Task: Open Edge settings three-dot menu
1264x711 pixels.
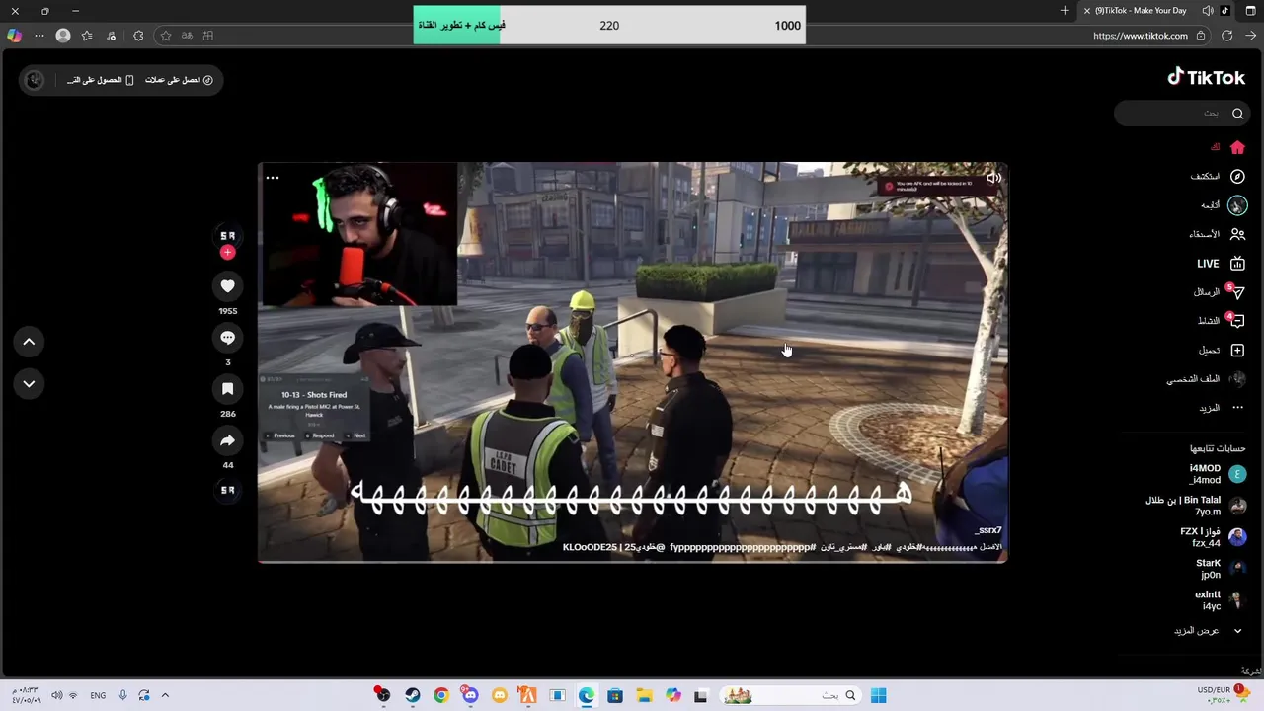Action: pyautogui.click(x=39, y=36)
